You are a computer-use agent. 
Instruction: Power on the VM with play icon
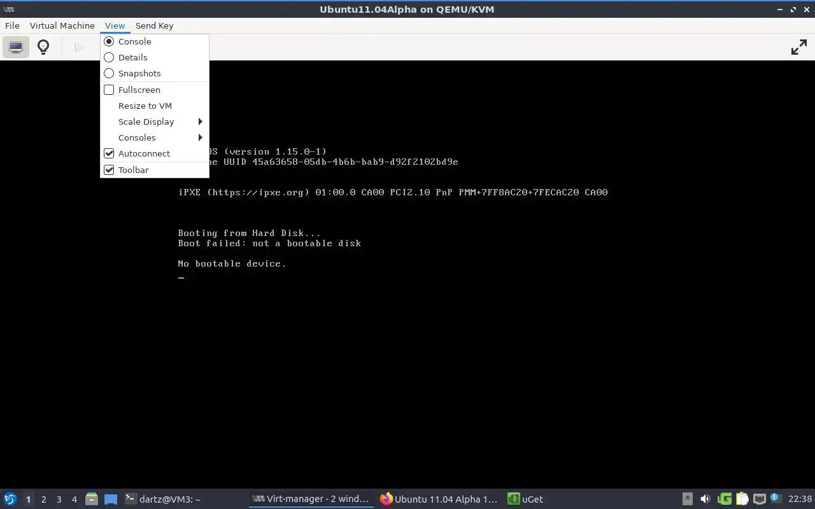pos(79,47)
